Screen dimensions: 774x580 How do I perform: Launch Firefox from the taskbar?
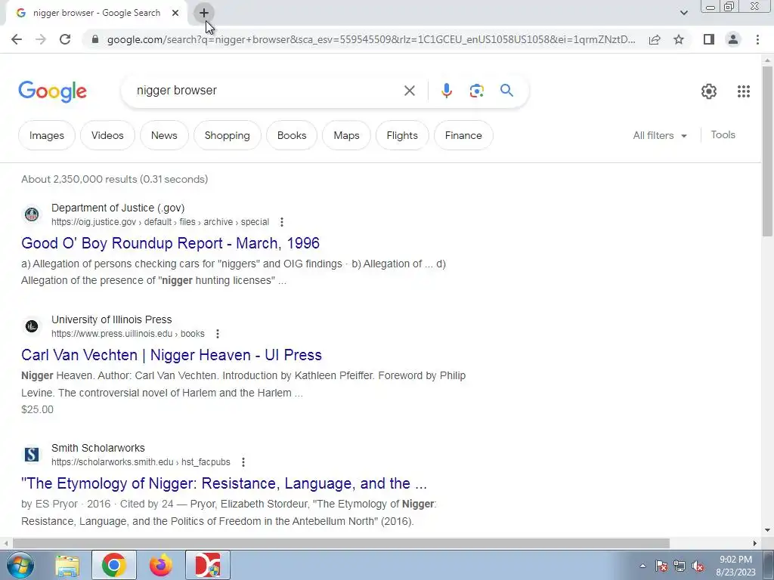click(160, 565)
